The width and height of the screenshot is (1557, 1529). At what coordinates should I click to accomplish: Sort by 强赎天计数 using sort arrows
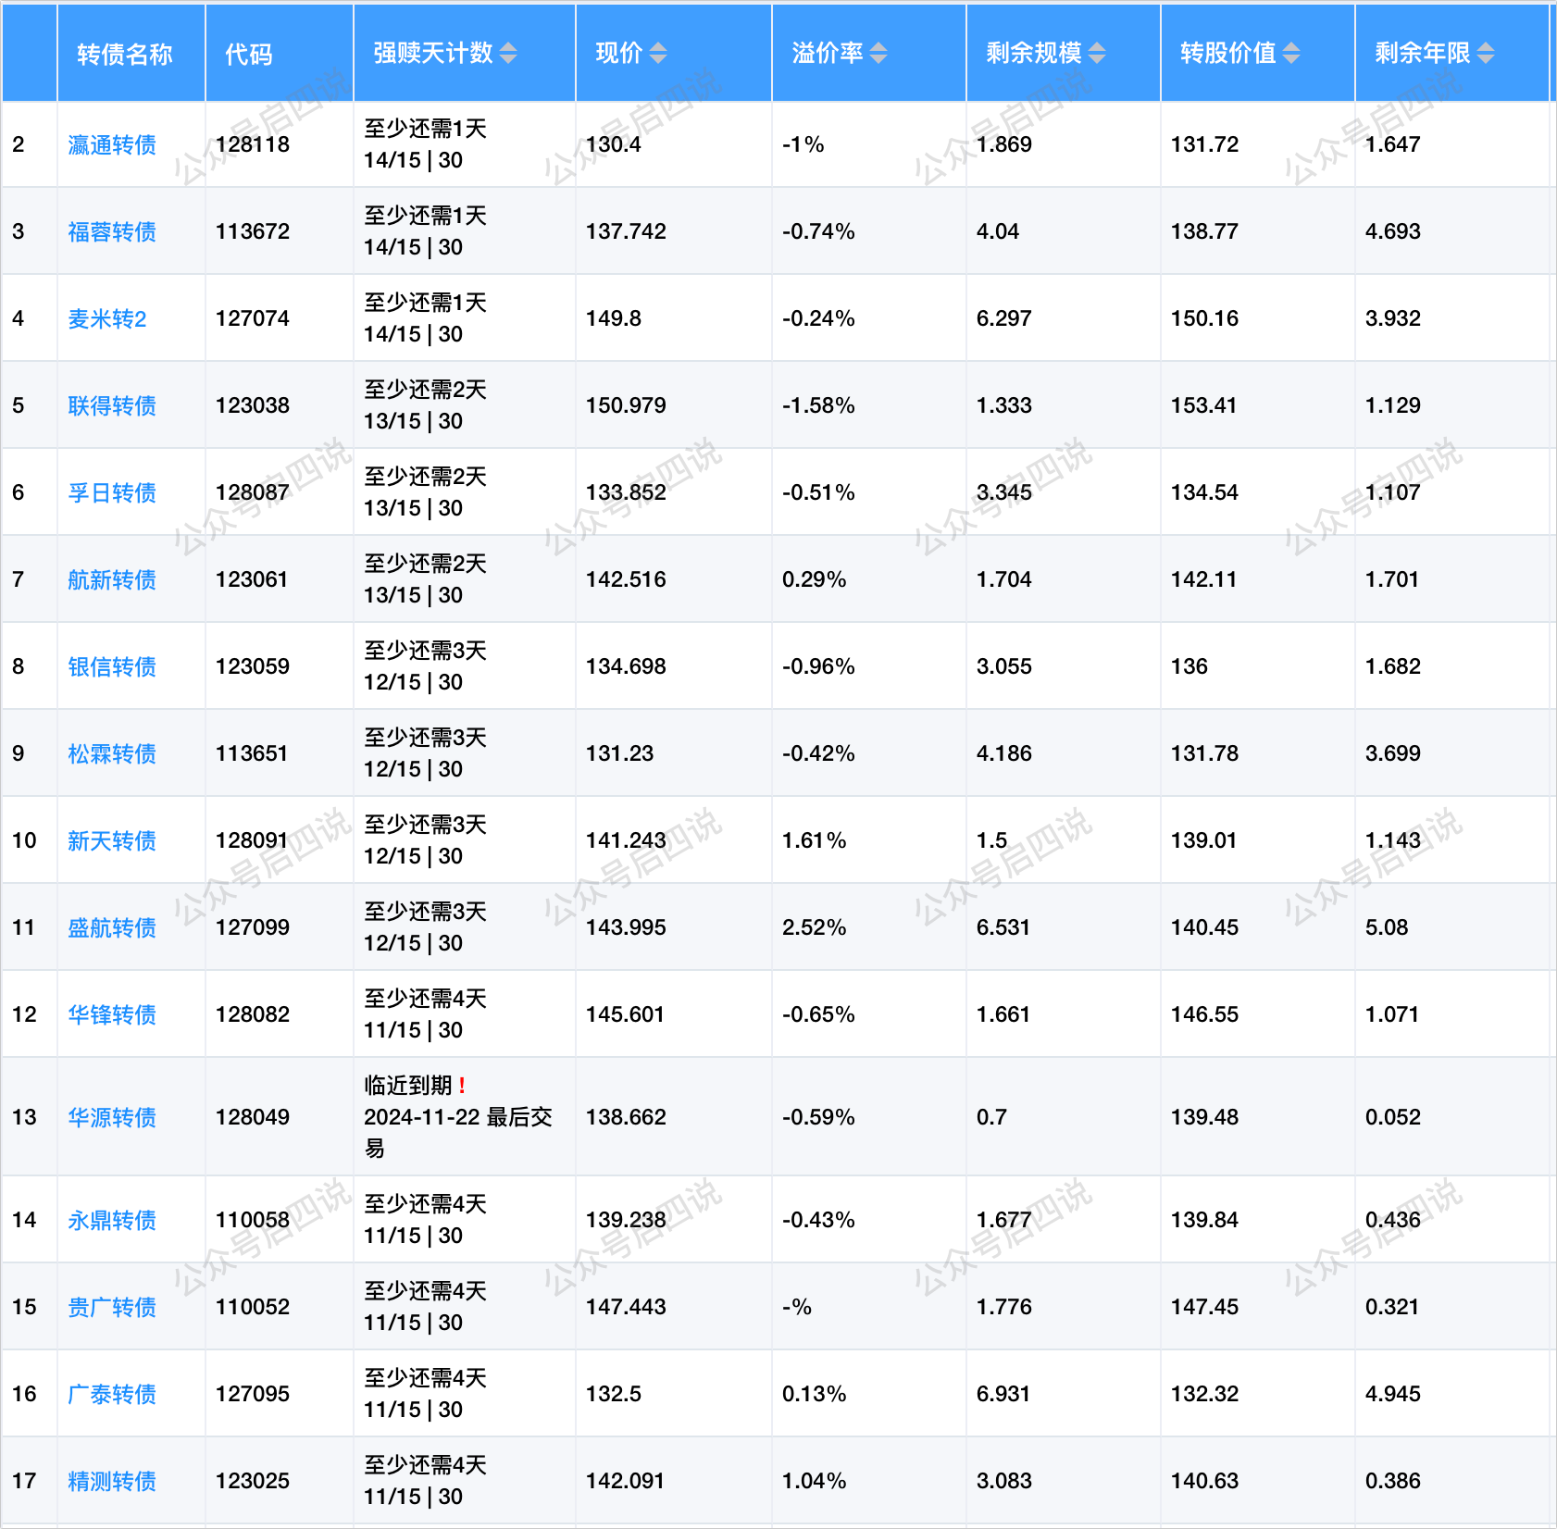508,54
